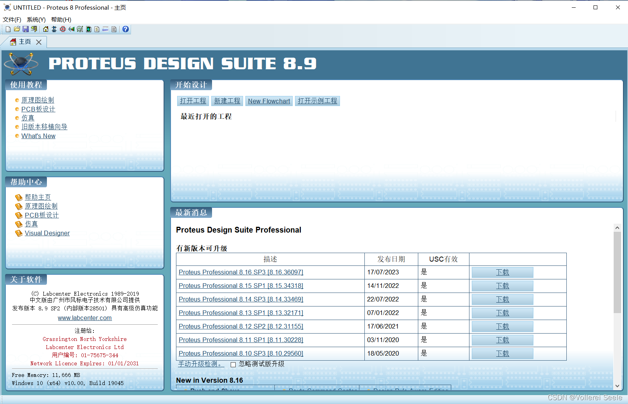The height and width of the screenshot is (404, 628).
Task: Open the 文件(F) menu
Action: point(12,19)
